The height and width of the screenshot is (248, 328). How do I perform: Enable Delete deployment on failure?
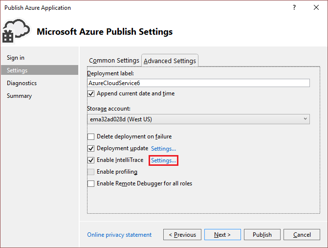pyautogui.click(x=91, y=136)
